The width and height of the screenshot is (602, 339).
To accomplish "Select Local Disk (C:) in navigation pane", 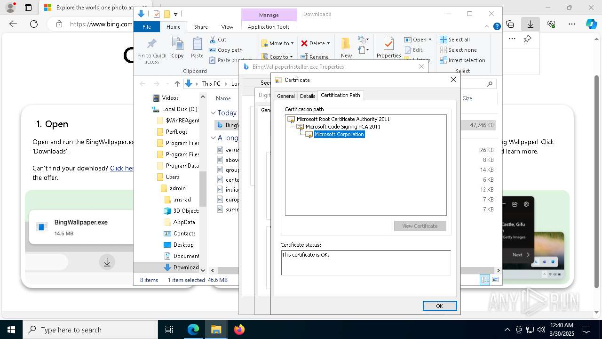I will coord(174,109).
